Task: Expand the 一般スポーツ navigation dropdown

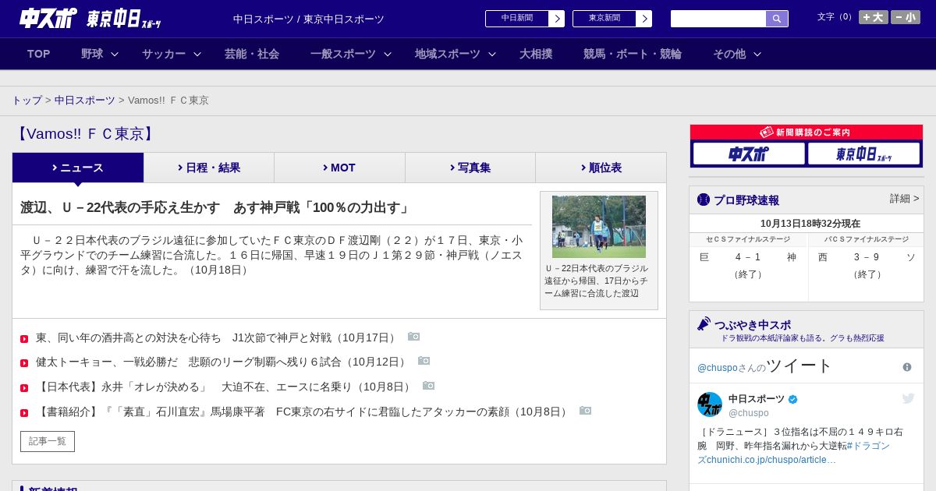Action: pos(351,54)
